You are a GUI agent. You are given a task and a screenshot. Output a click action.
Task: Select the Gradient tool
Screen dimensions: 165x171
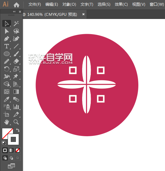[x=16, y=92]
